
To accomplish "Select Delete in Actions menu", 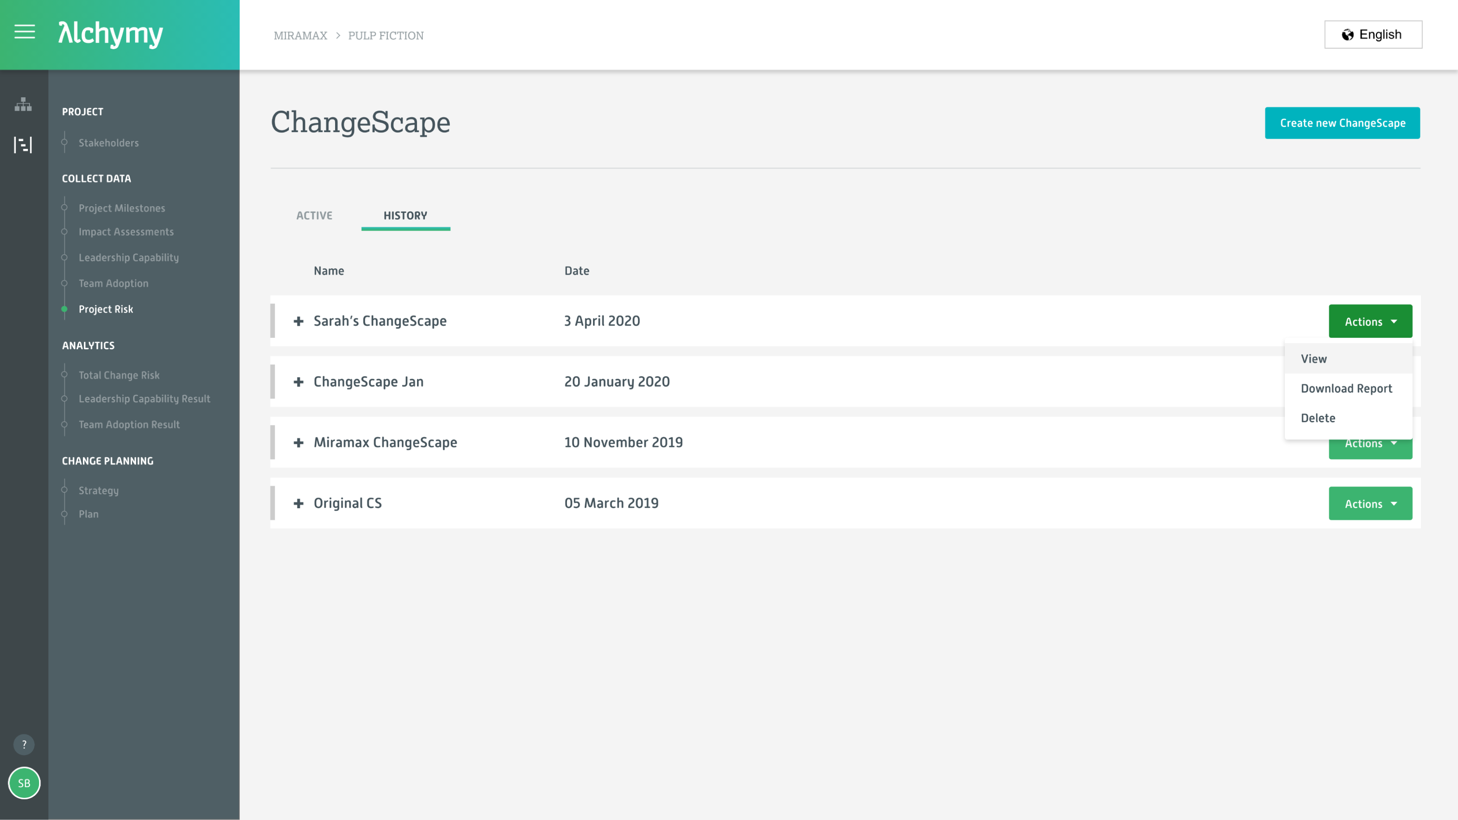I will point(1318,418).
